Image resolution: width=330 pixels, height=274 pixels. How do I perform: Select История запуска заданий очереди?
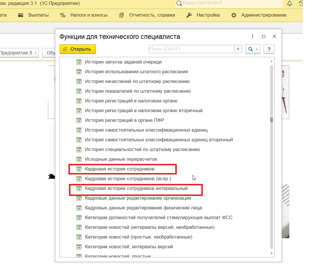tap(123, 62)
